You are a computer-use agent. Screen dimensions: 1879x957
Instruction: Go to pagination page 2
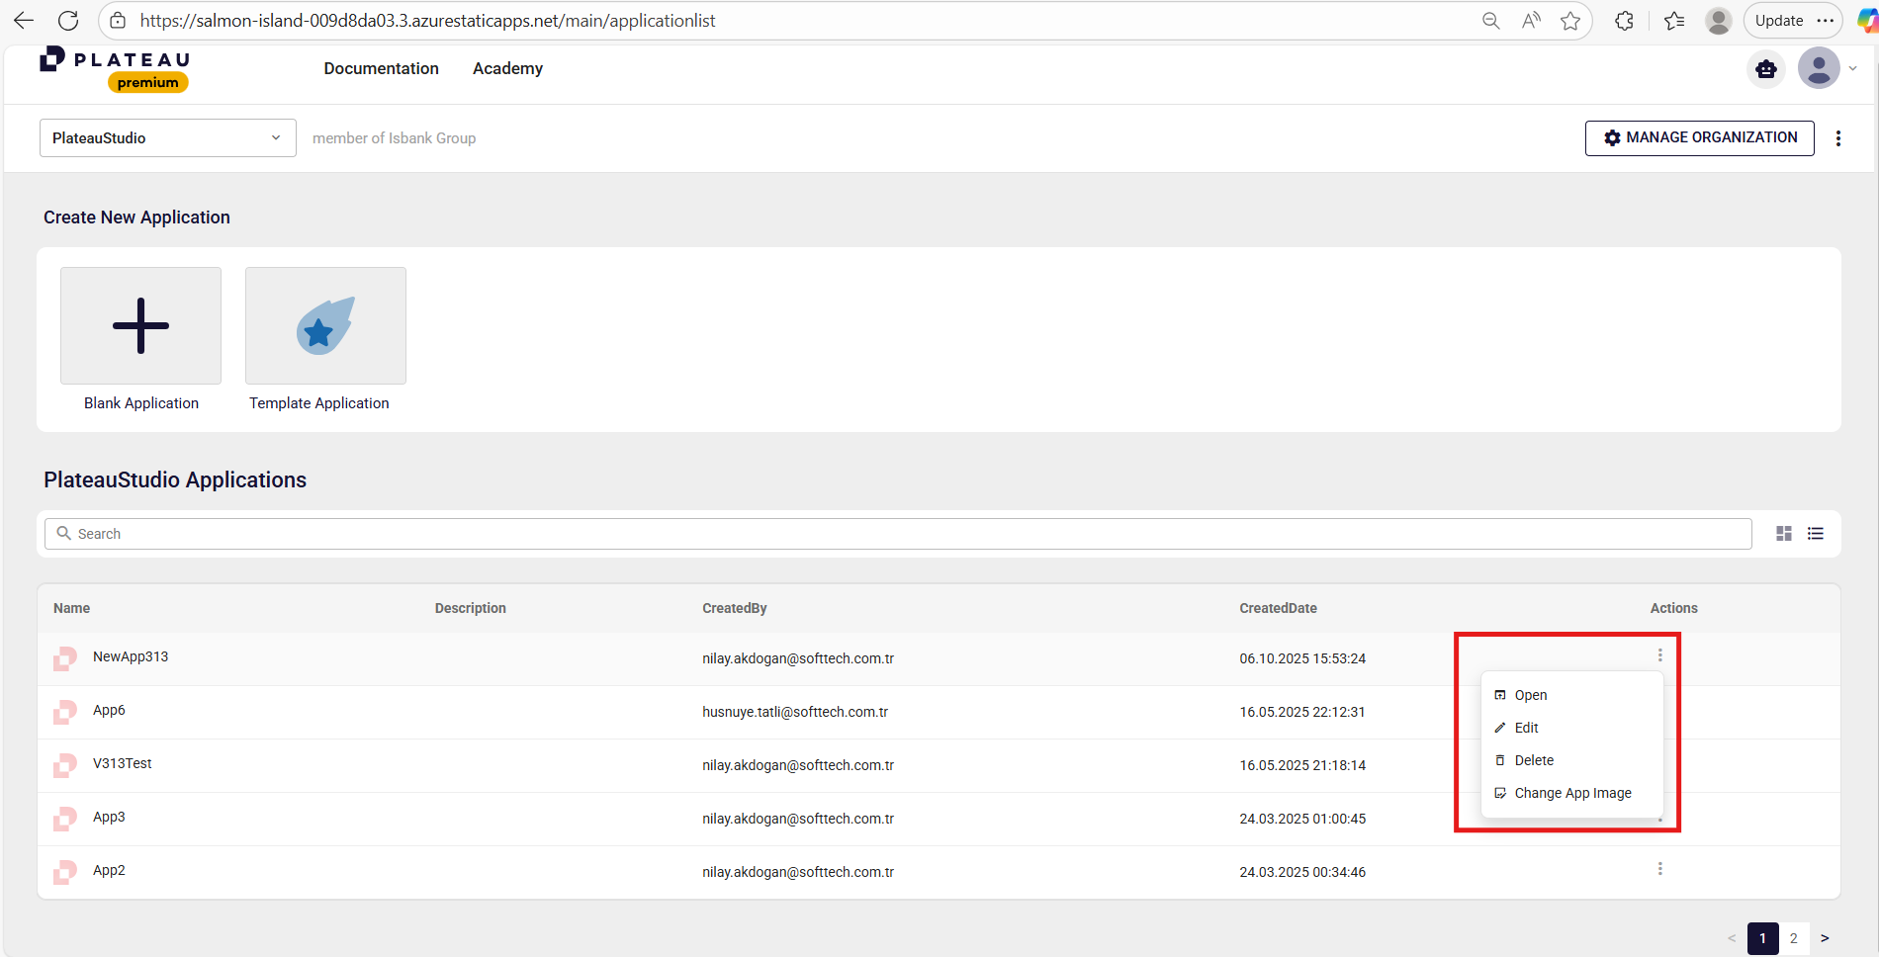coord(1793,938)
